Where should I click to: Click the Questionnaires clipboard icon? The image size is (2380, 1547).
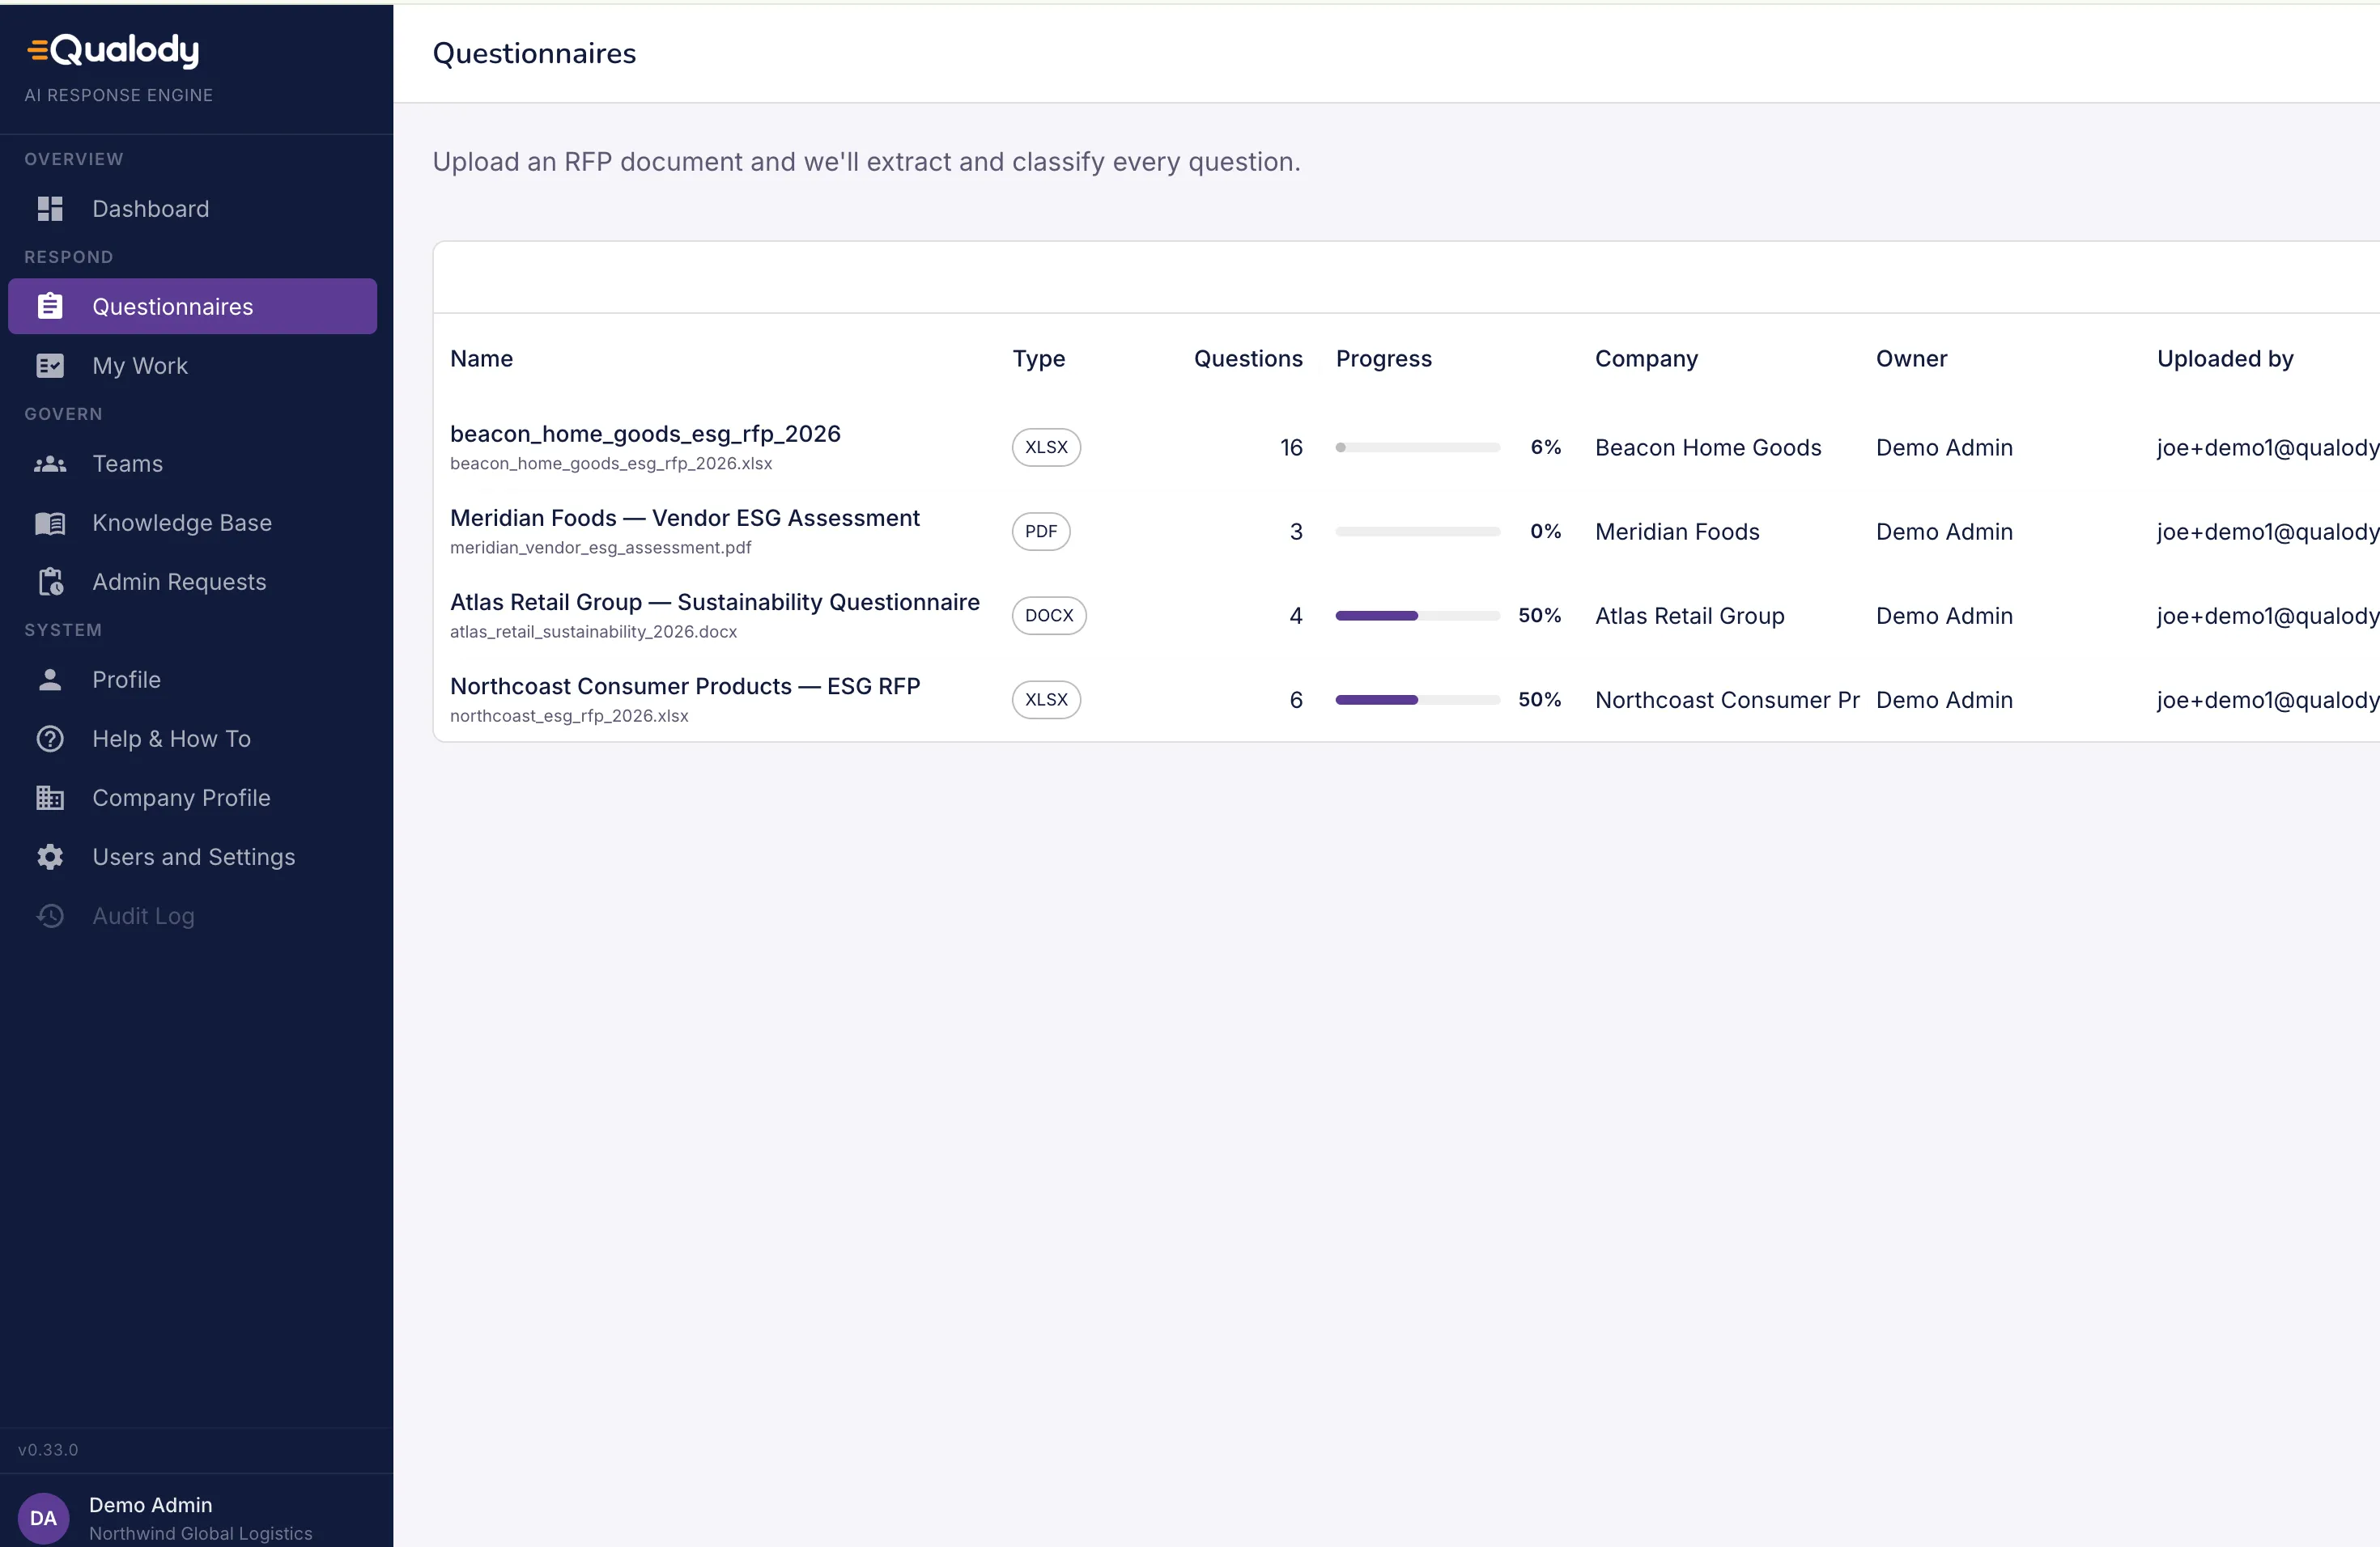(x=50, y=306)
